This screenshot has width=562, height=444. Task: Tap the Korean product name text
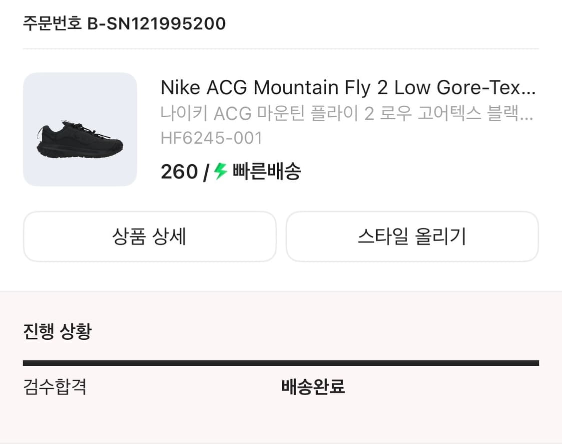(x=347, y=115)
